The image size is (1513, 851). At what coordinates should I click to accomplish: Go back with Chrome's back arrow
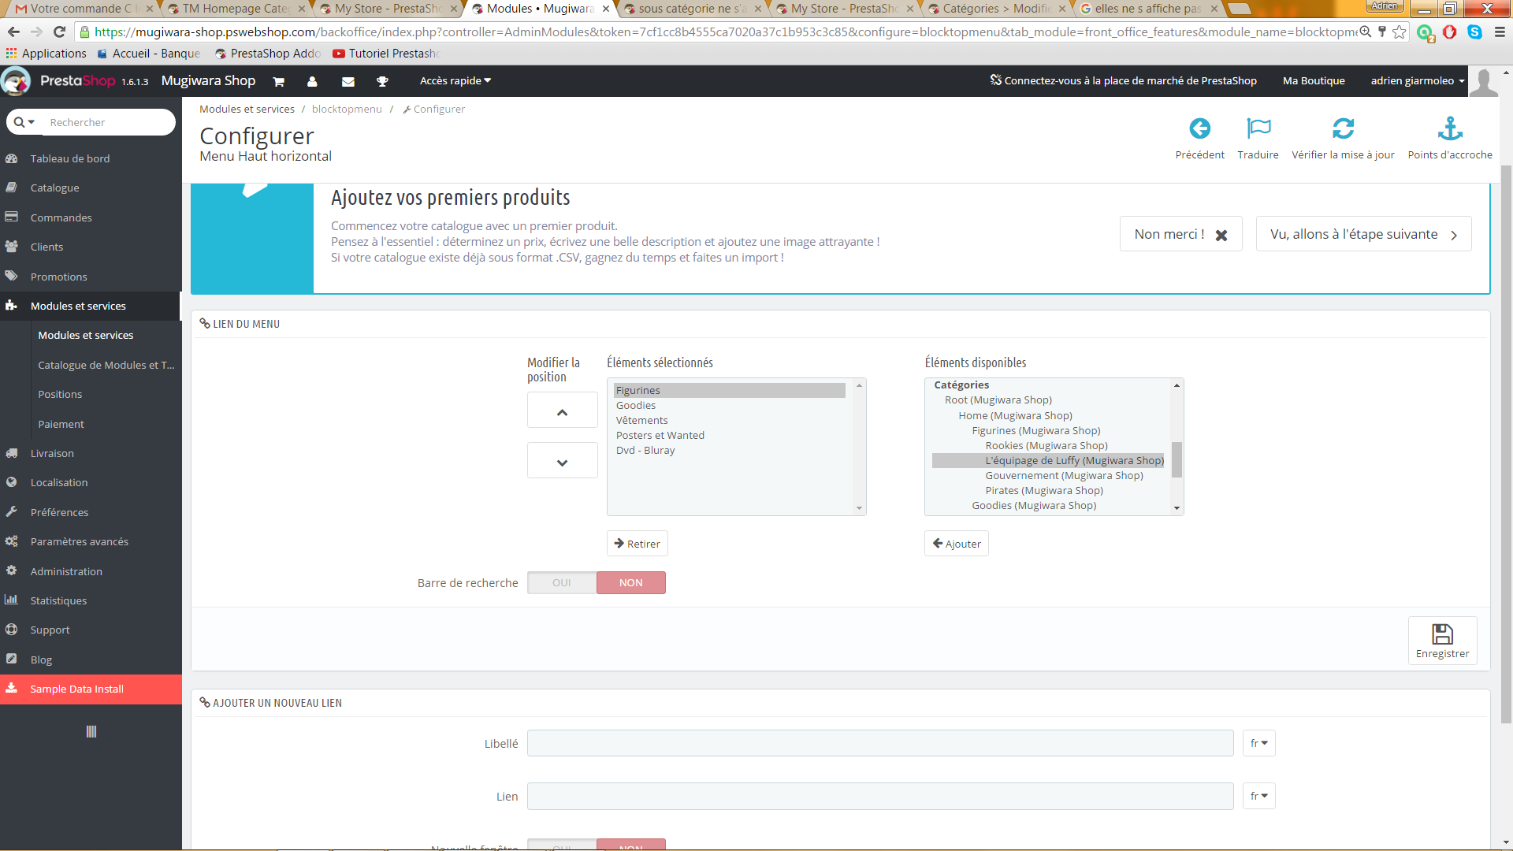(x=13, y=32)
